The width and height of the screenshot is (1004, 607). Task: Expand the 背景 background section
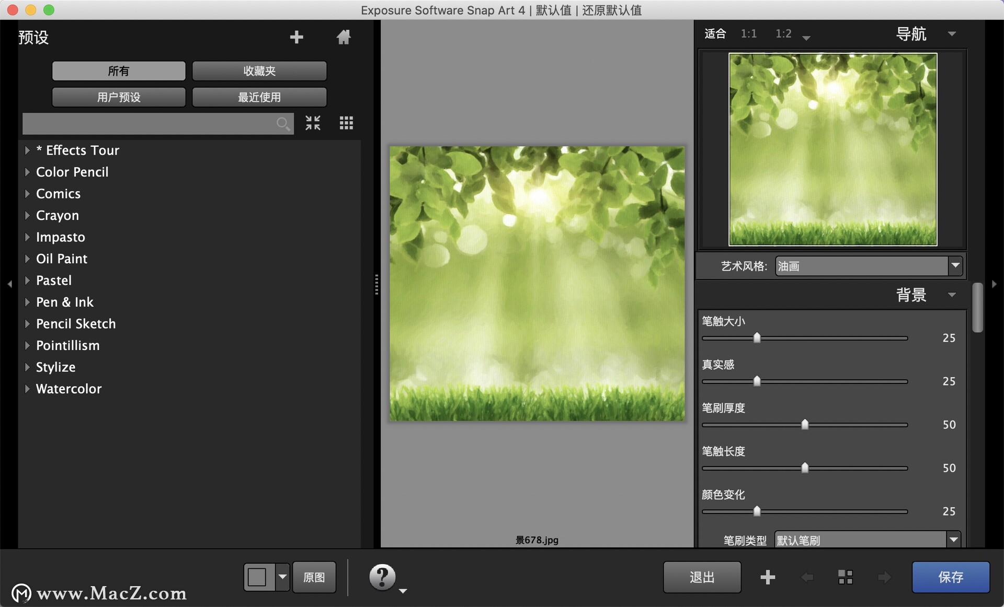(x=952, y=296)
